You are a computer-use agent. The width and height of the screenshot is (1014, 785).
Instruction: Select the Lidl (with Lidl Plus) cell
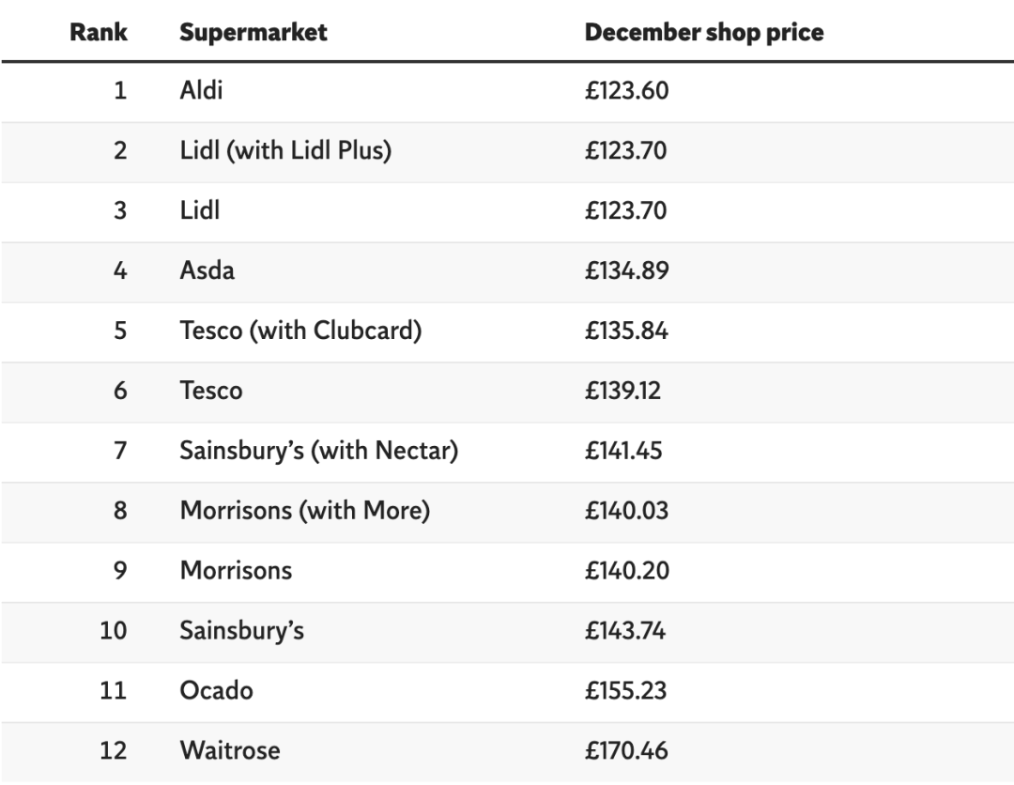[285, 150]
